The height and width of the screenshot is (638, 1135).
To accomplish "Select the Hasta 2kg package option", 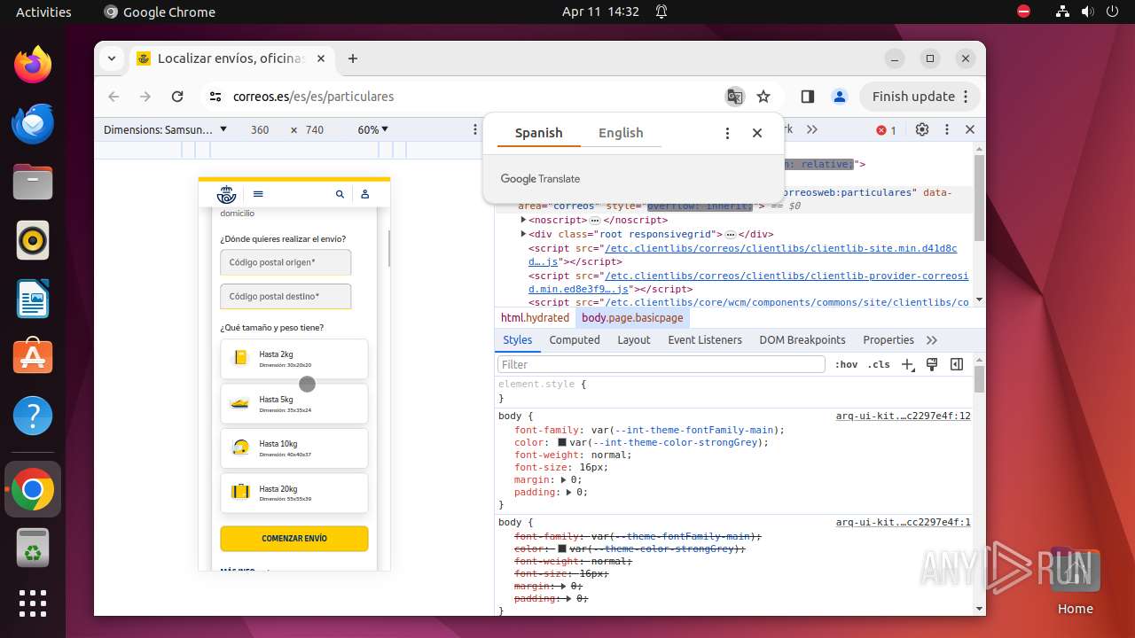I will click(294, 359).
